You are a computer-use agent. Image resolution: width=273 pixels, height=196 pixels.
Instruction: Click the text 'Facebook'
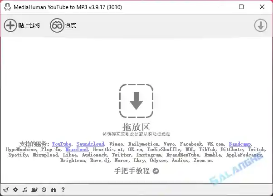pos(190,144)
